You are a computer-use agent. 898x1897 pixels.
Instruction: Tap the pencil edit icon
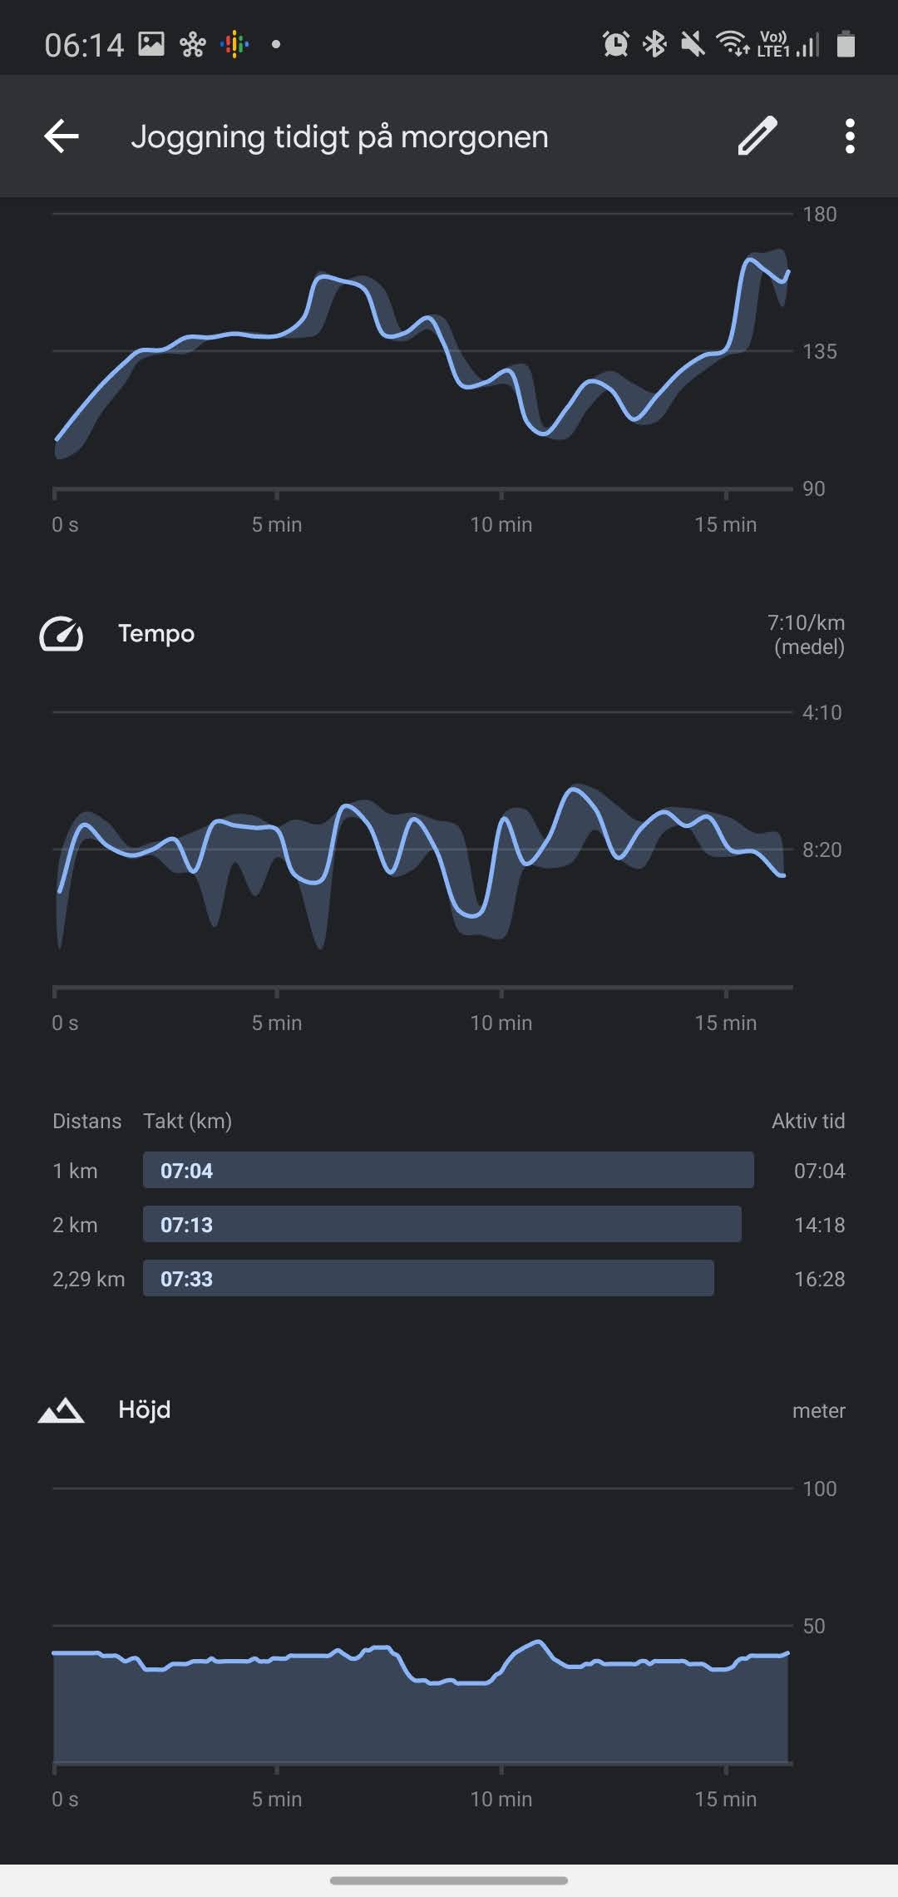[x=757, y=136]
